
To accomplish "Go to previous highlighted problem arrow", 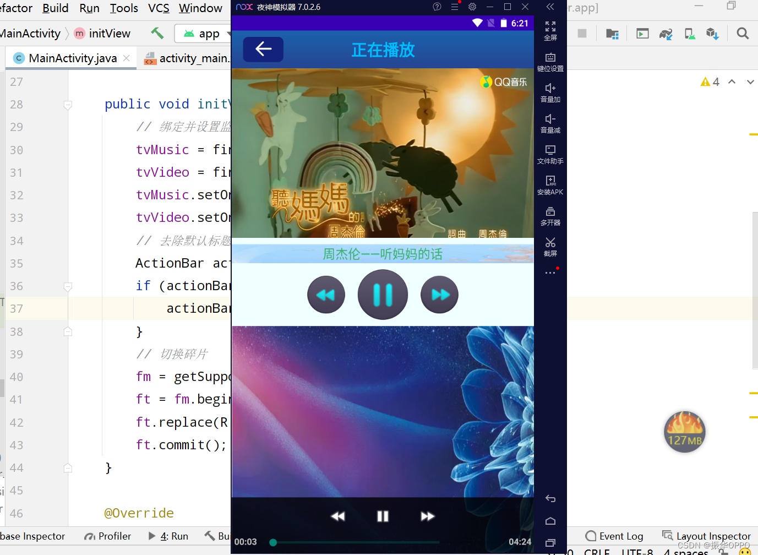I will click(x=732, y=81).
